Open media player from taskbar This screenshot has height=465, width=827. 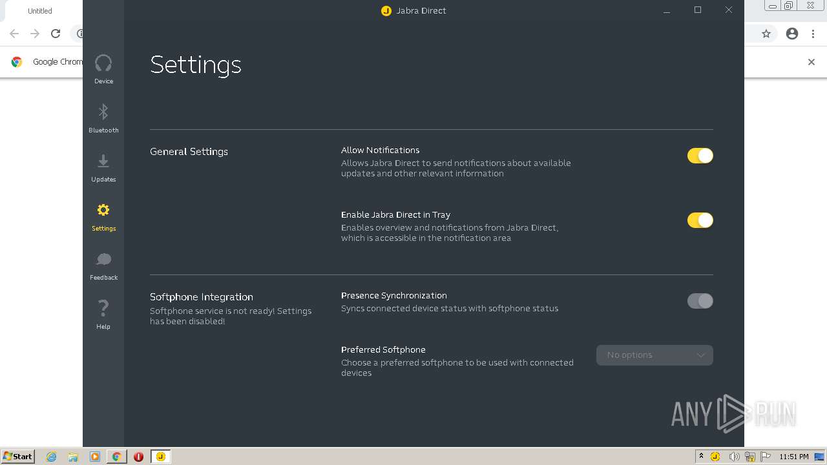[95, 457]
